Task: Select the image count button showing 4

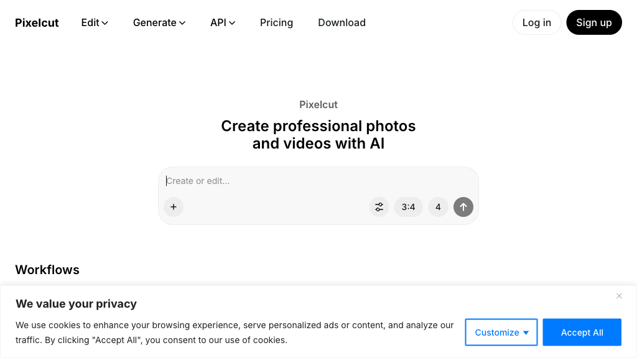Action: 438,207
